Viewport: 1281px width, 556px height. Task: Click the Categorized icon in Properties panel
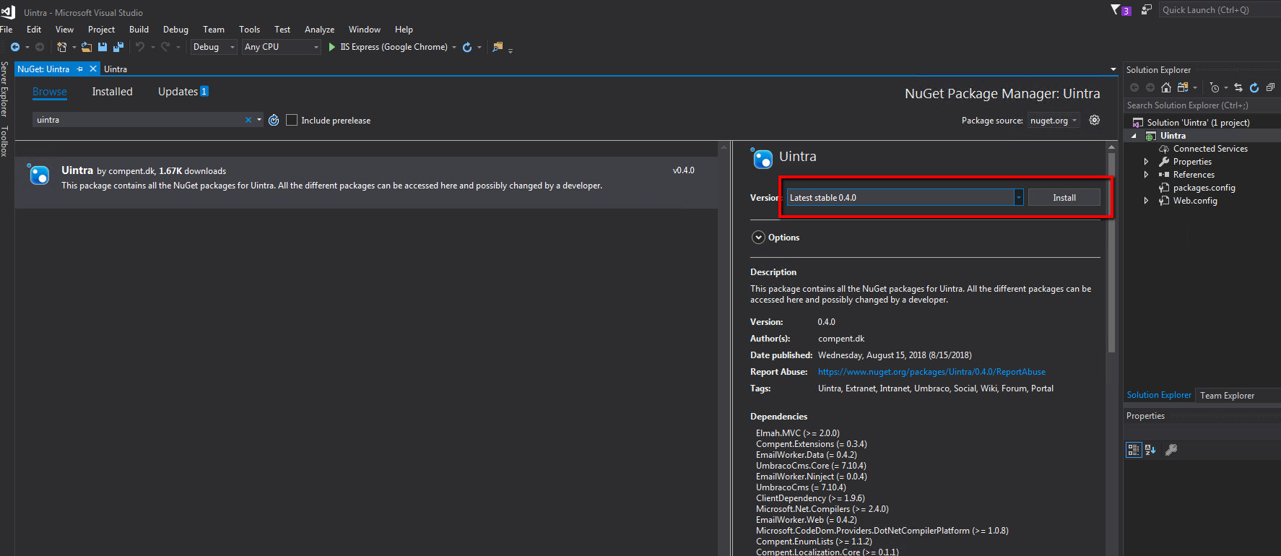1134,450
